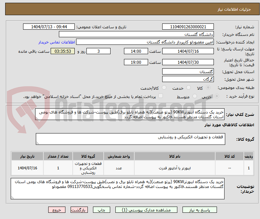Click the deadline time field 14:00
The image size is (260, 219).
(136, 51)
